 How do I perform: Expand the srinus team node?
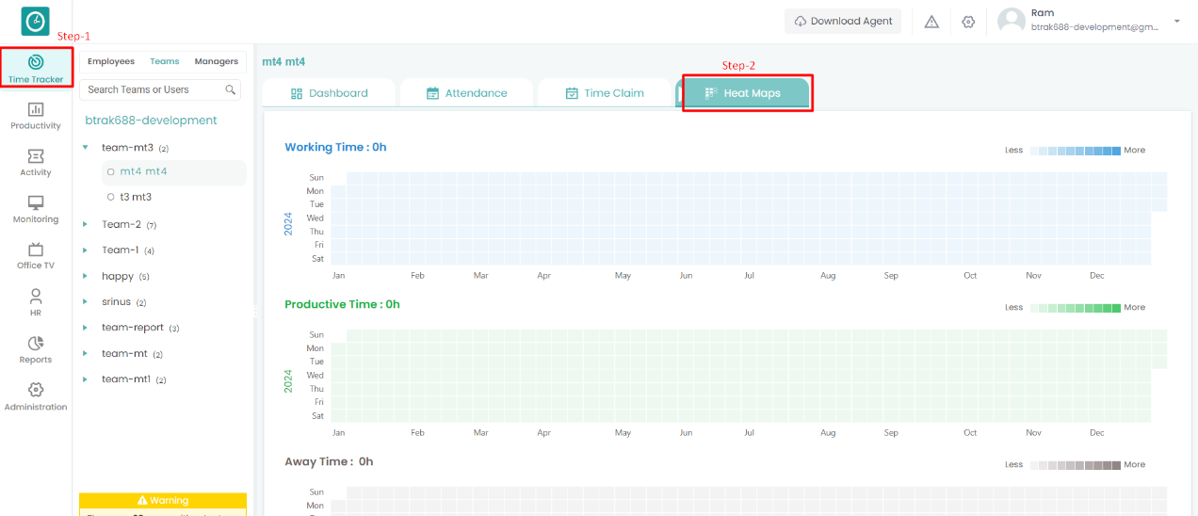(x=86, y=302)
